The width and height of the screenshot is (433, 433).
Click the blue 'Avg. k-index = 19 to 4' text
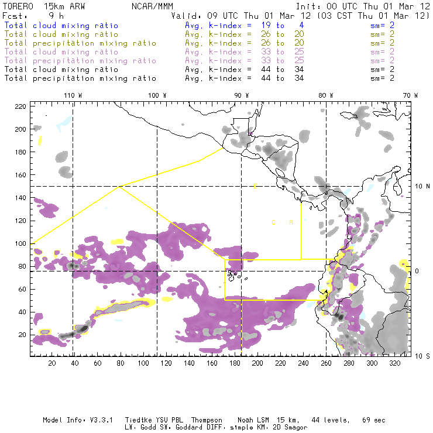coord(245,25)
